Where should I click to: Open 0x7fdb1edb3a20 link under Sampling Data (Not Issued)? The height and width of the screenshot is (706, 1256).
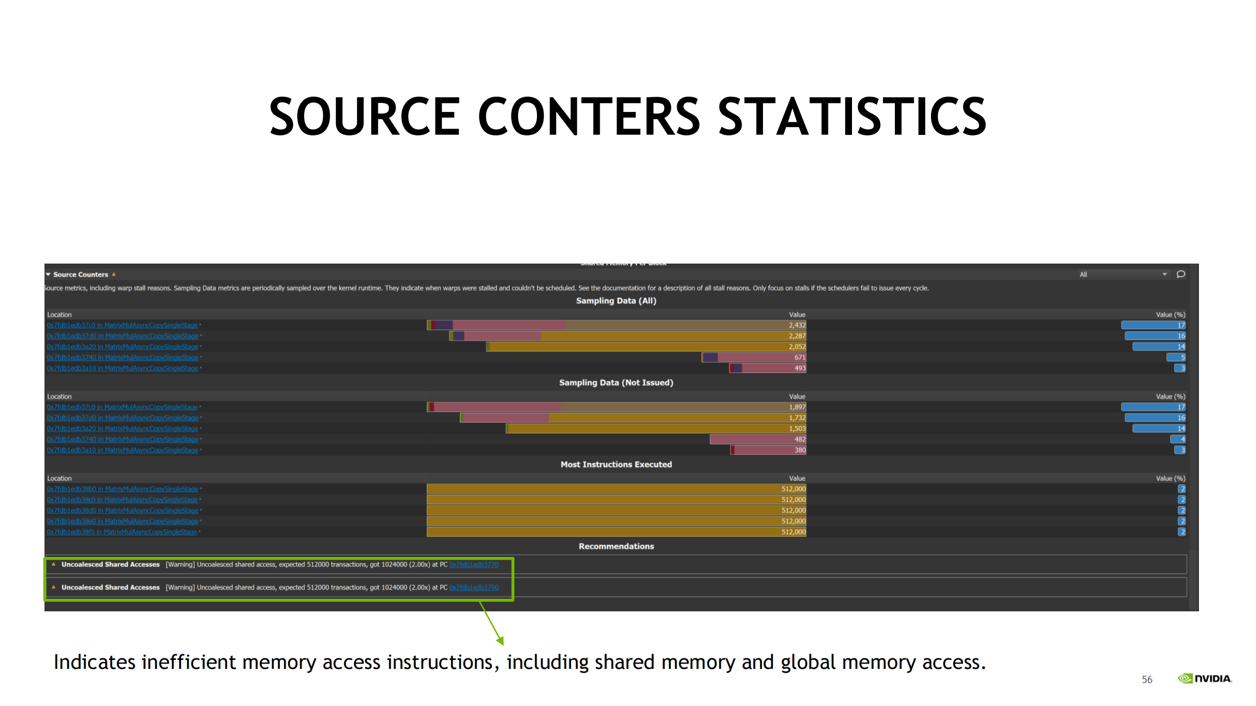point(122,429)
